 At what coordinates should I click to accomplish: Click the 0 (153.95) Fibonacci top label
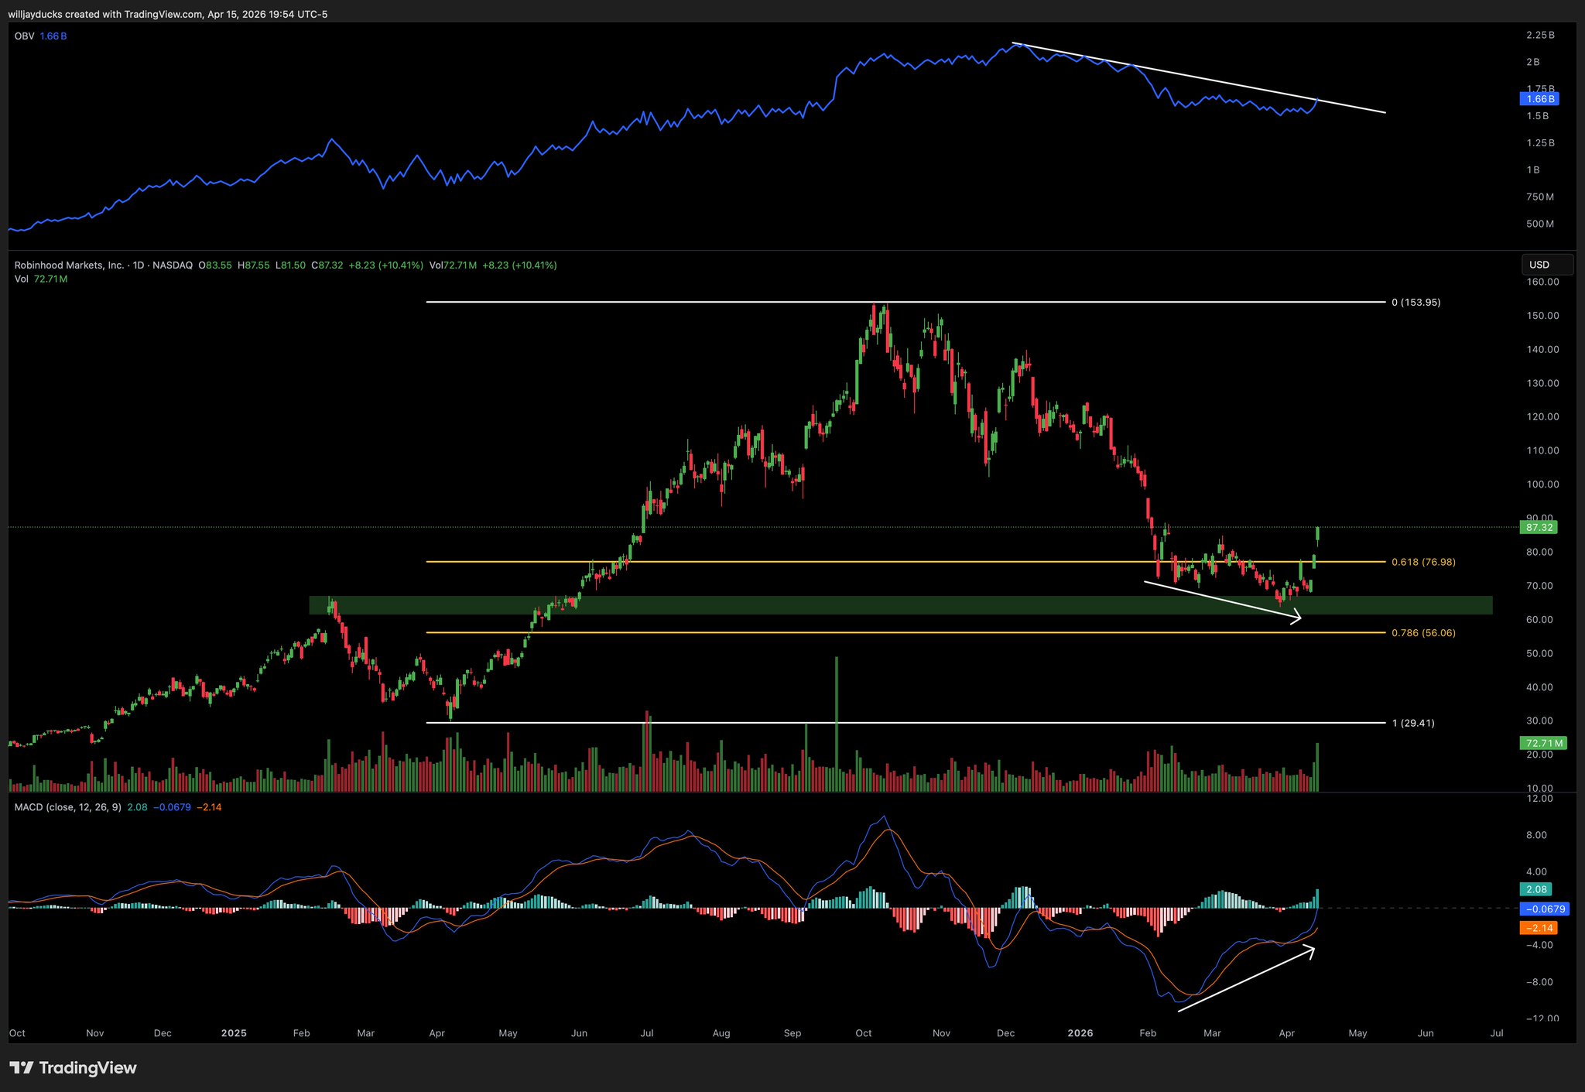[x=1416, y=303]
